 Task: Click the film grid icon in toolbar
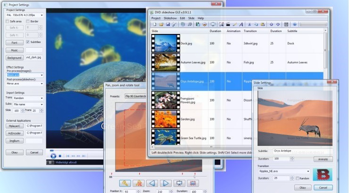286,25
